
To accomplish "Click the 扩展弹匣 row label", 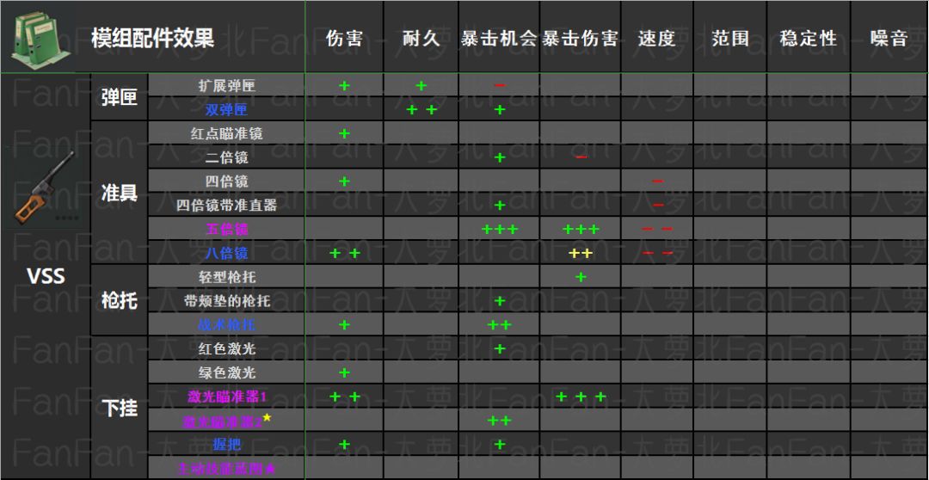I will [x=227, y=85].
